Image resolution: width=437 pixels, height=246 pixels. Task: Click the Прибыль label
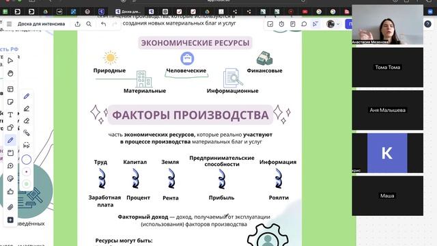tap(221, 197)
